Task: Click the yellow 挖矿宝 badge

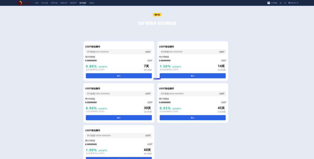Action: point(157,15)
